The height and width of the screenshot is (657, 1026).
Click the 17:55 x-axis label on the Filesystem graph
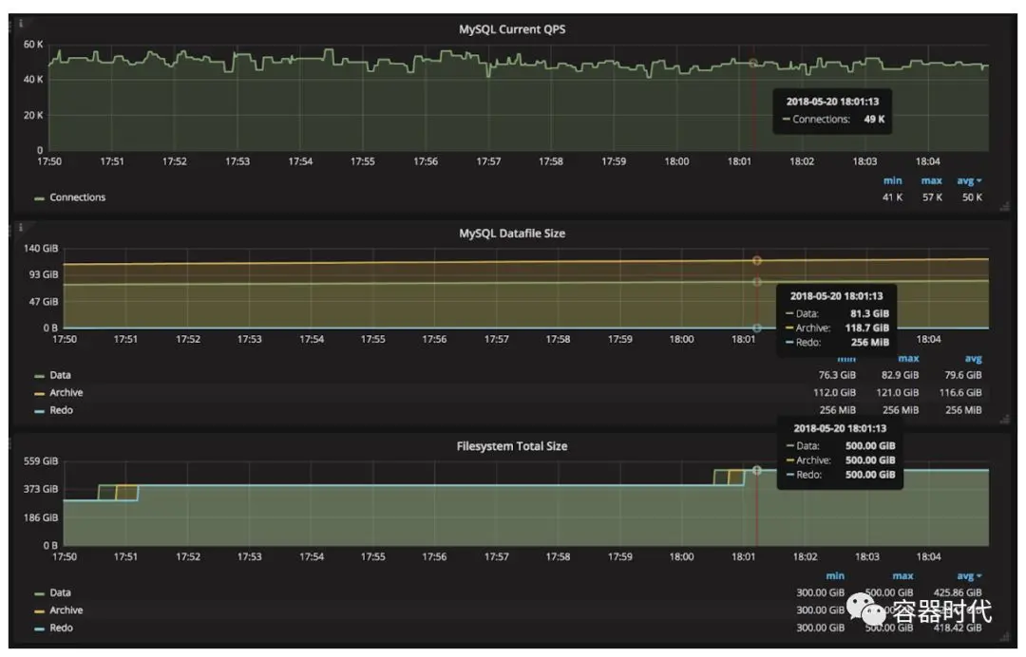click(x=372, y=557)
